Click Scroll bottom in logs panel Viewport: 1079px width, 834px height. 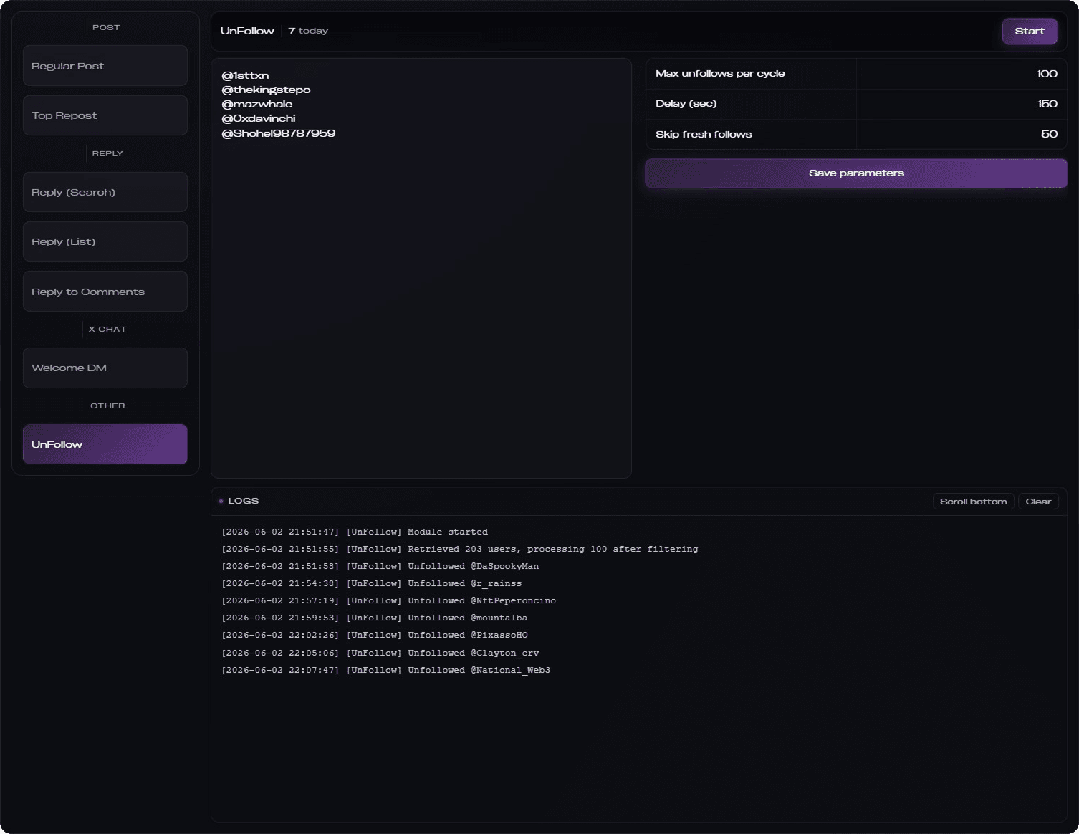click(973, 502)
